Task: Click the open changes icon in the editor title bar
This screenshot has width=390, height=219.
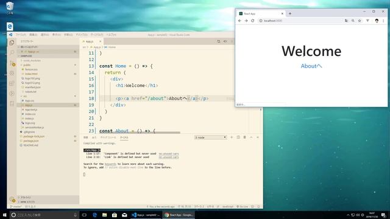Action: click(219, 41)
